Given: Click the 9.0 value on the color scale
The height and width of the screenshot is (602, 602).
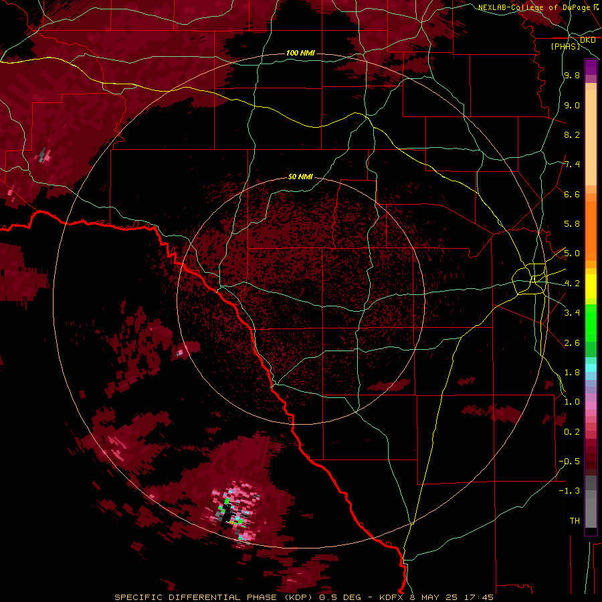Looking at the screenshot, I should [572, 105].
